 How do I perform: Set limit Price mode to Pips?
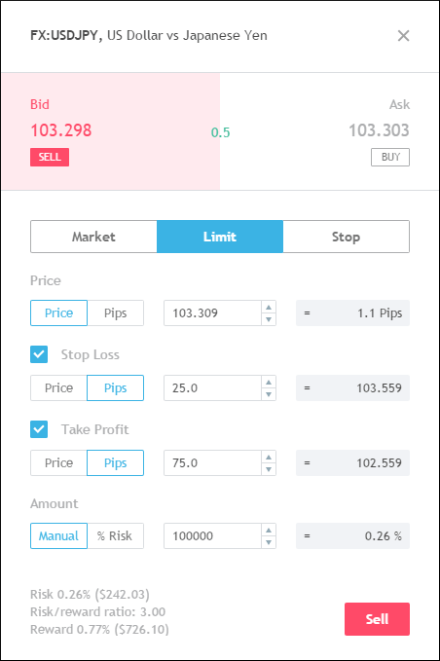point(115,312)
